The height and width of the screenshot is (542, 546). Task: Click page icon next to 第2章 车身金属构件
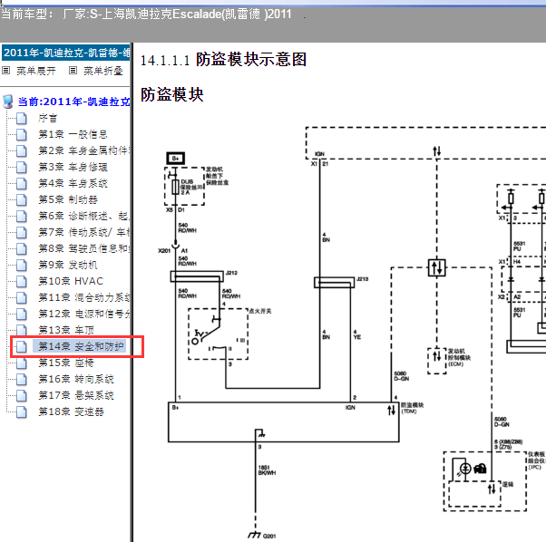22,151
